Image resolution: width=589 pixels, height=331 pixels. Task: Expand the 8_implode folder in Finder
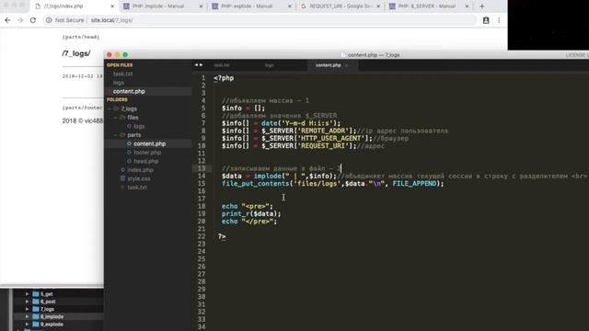click(27, 316)
